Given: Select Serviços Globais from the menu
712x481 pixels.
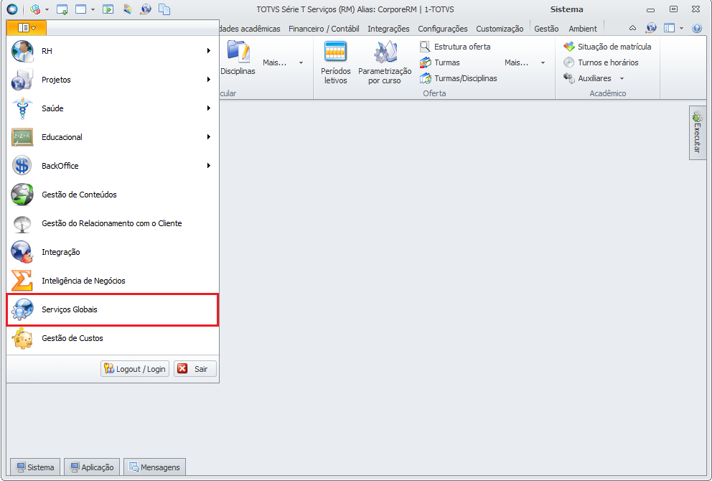Looking at the screenshot, I should coord(113,309).
